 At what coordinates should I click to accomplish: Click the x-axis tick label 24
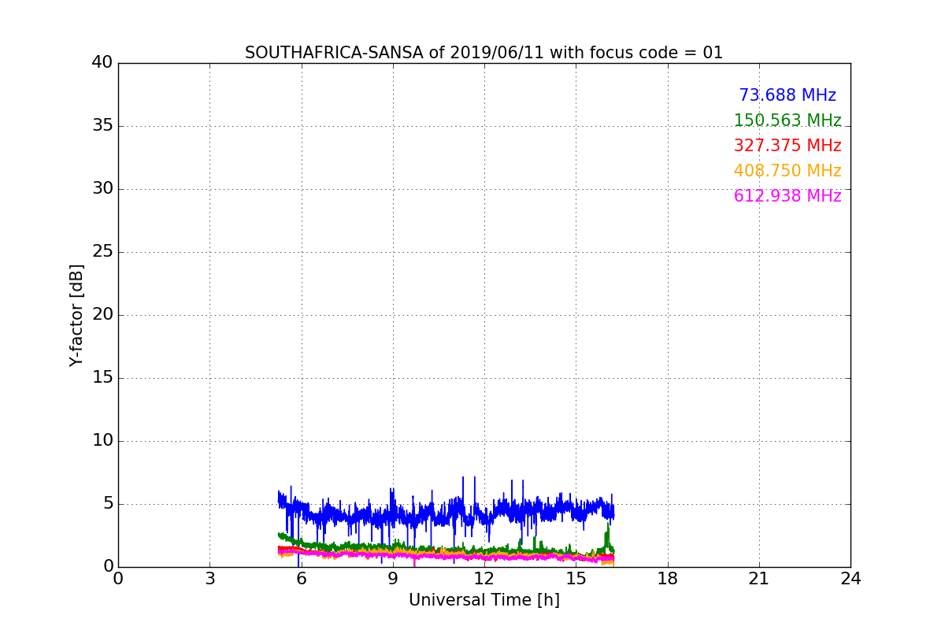tap(850, 579)
